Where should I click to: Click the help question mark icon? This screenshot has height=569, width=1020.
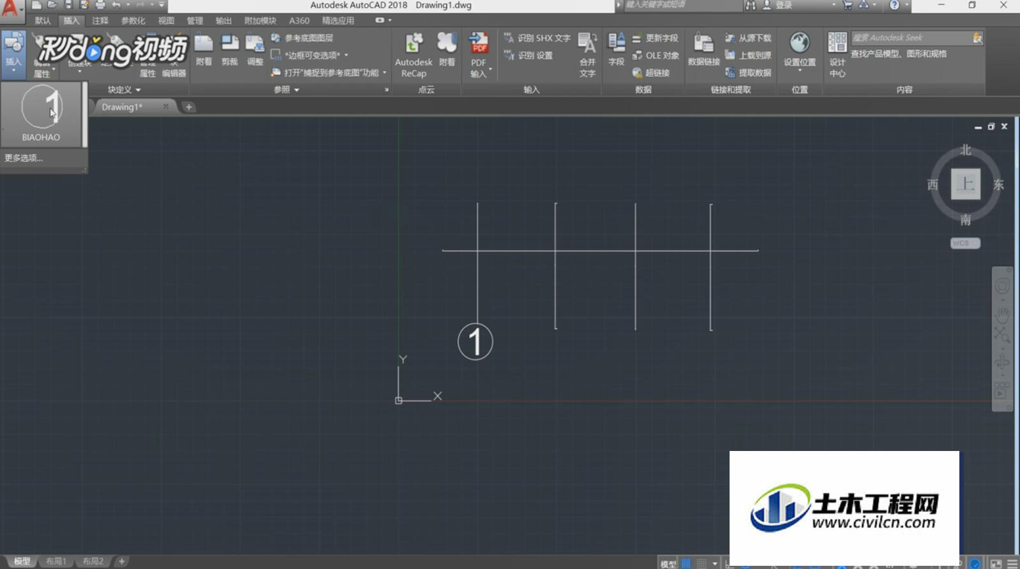894,4
